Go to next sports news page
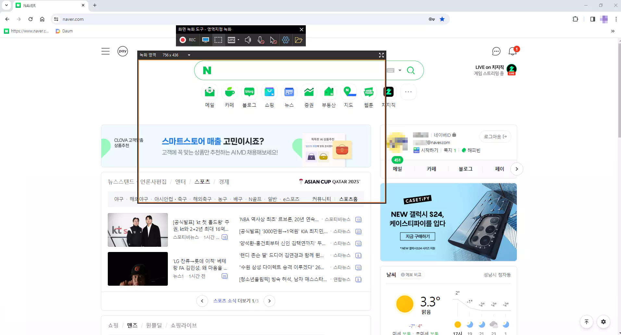Viewport: 621px width, 335px height. (269, 301)
